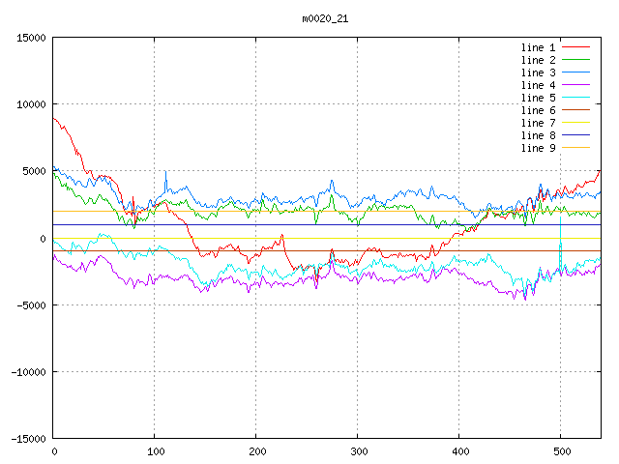Click the red line 1 legend sample

pyautogui.click(x=576, y=47)
